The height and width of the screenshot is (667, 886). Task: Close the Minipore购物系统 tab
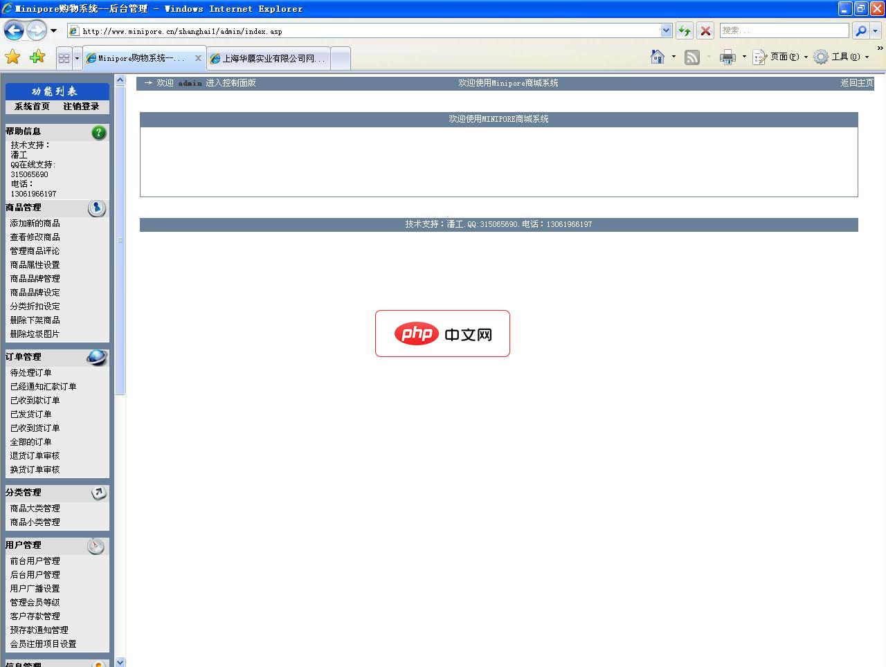pyautogui.click(x=198, y=58)
